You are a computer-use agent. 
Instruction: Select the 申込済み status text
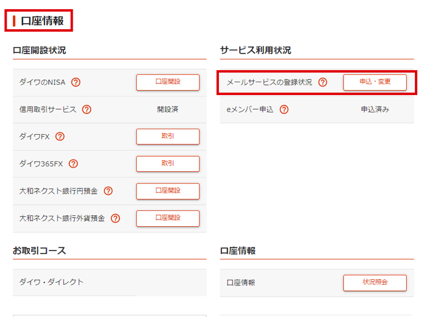point(375,109)
